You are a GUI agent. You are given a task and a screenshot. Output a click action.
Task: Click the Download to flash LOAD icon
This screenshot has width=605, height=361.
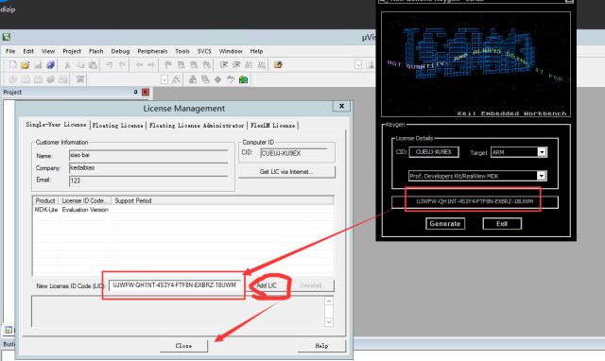[79, 79]
